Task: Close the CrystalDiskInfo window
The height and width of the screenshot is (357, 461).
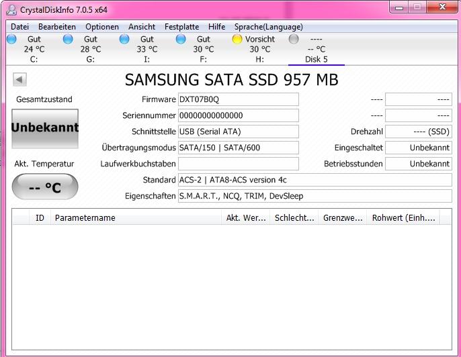Action: coord(442,7)
